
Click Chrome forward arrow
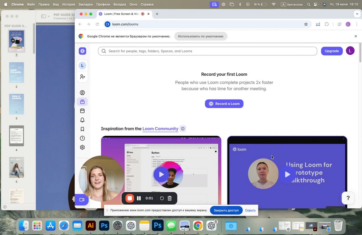coord(89,24)
